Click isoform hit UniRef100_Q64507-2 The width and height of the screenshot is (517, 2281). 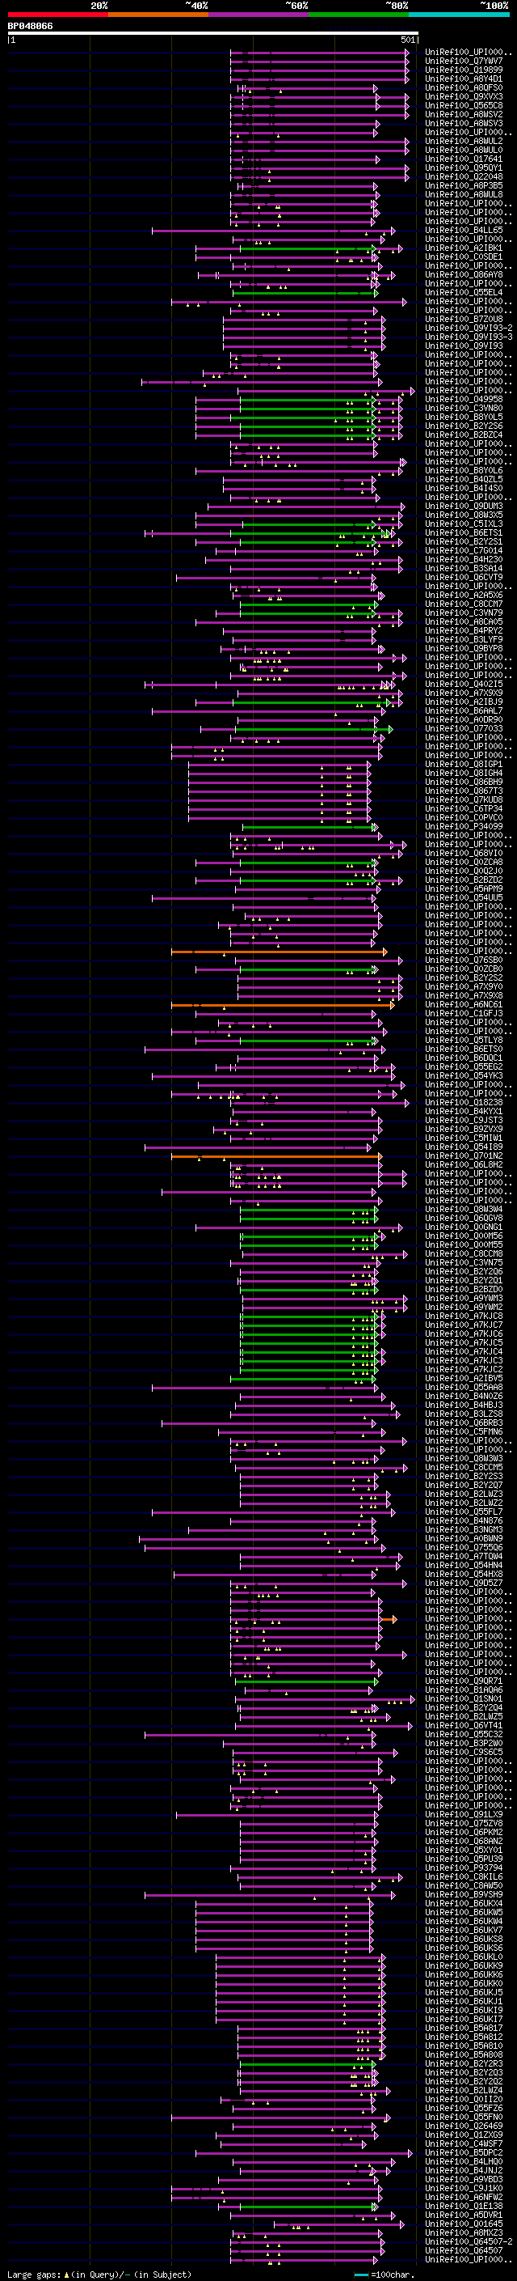[x=469, y=2242]
